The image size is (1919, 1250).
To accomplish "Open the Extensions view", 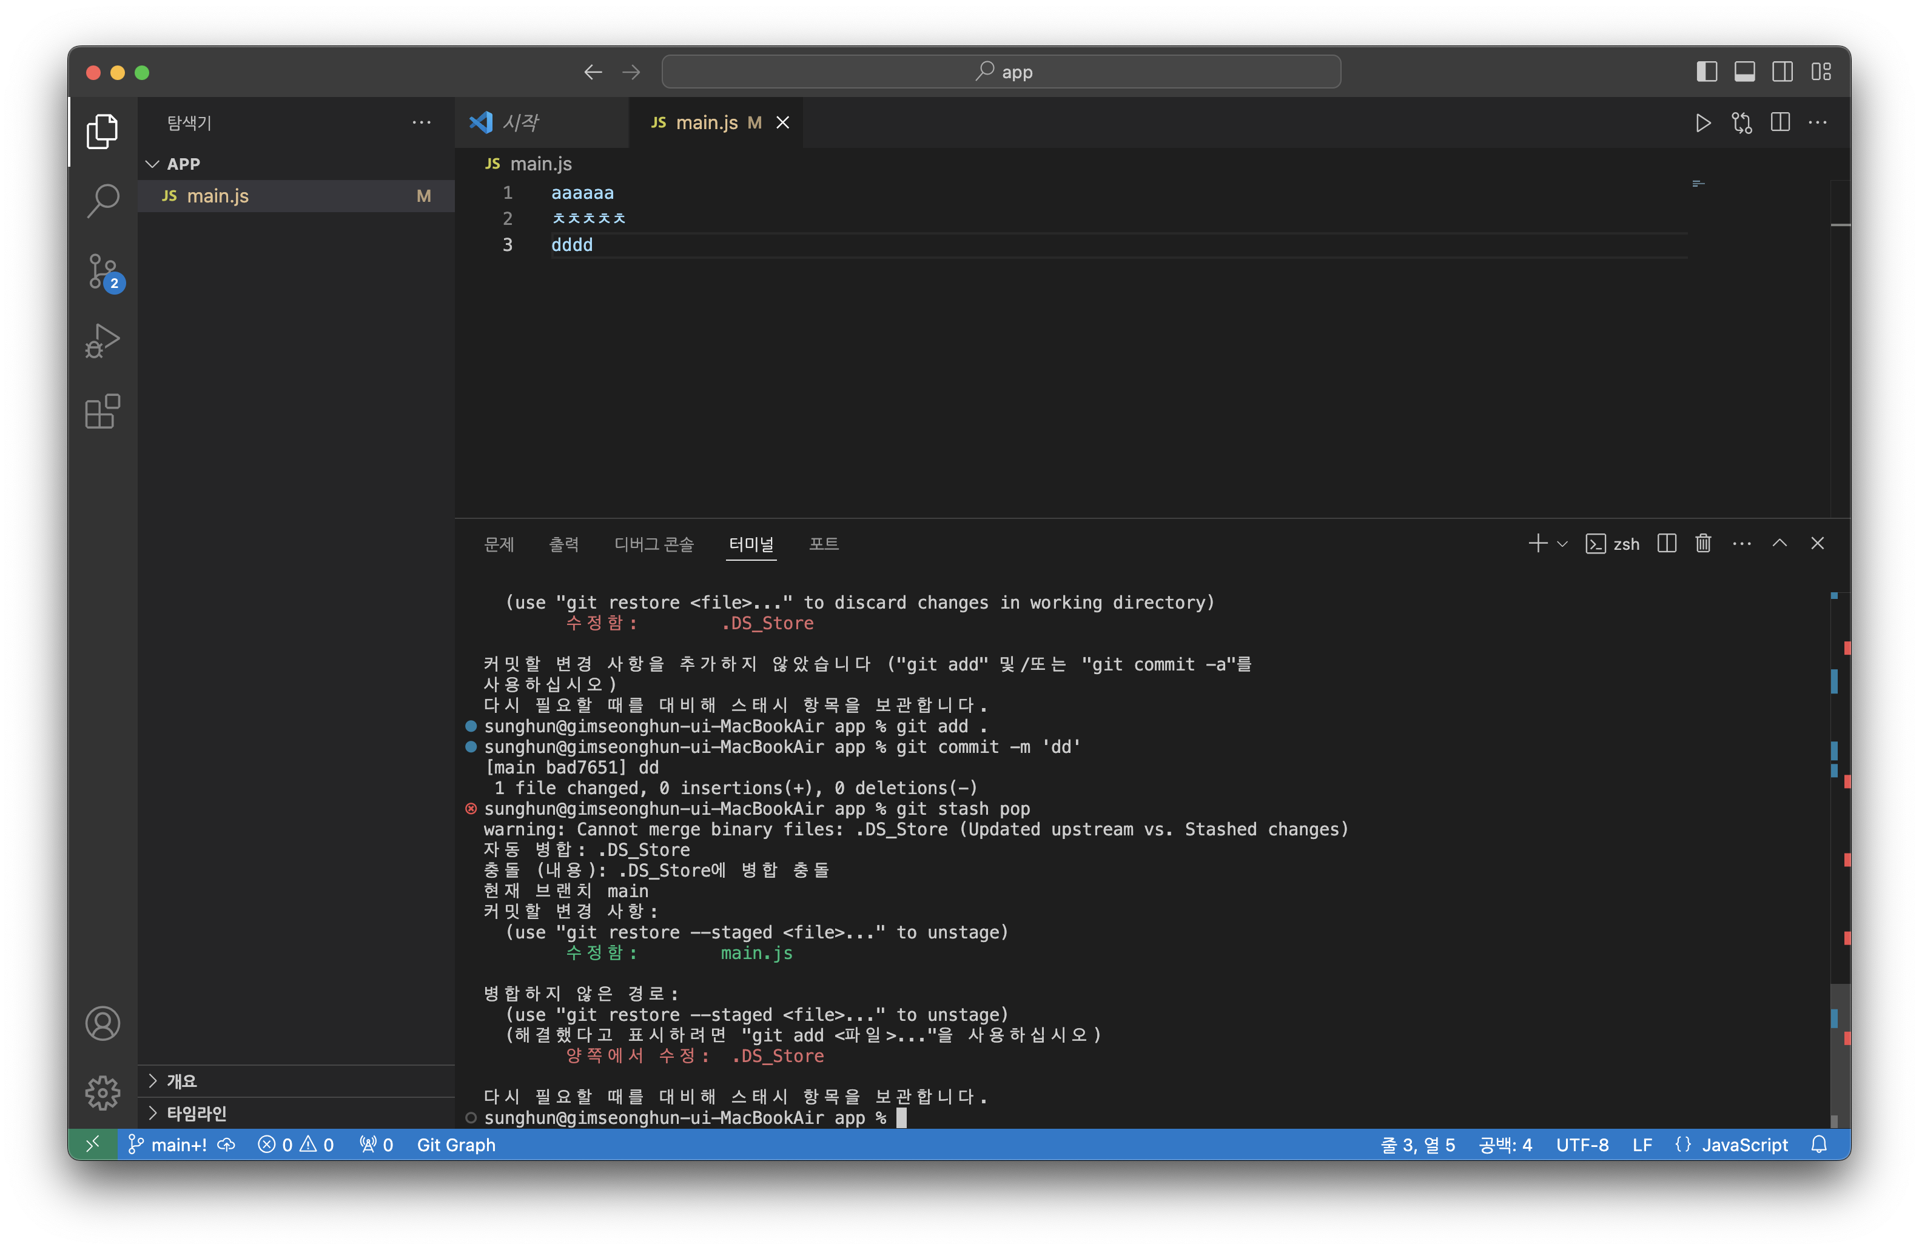I will coord(103,412).
